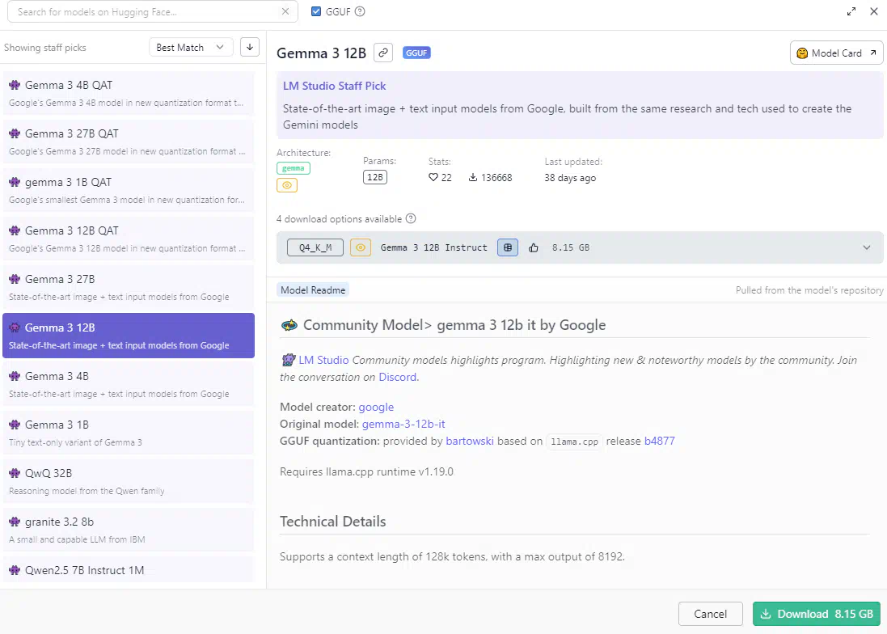Screen dimensions: 887x634
Task: Clear the model search field
Action: pyautogui.click(x=285, y=11)
